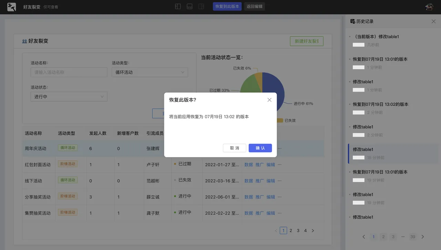Open more actions for 红包封面活动 row
The height and width of the screenshot is (250, 441).
[279, 164]
